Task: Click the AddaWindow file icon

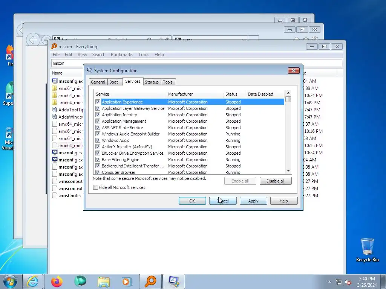Action: coord(55,117)
